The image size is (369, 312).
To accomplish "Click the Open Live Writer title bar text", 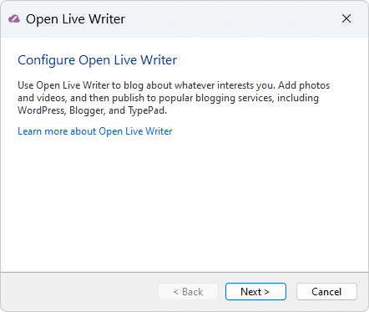I will point(75,19).
